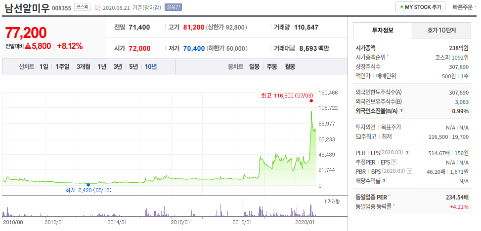The height and width of the screenshot is (231, 481).
Task: Click the +4.21% 동일업종 등락률 value
Action: (x=459, y=207)
